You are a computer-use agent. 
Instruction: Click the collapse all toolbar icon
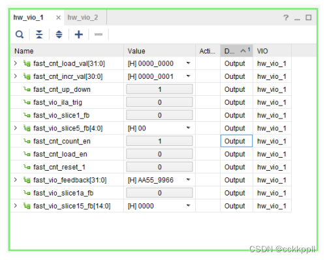(x=39, y=35)
